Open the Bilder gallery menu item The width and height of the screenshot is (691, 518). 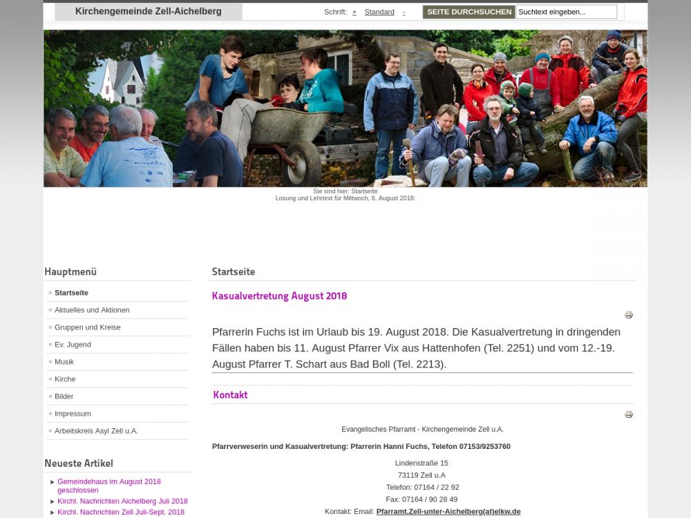[64, 396]
